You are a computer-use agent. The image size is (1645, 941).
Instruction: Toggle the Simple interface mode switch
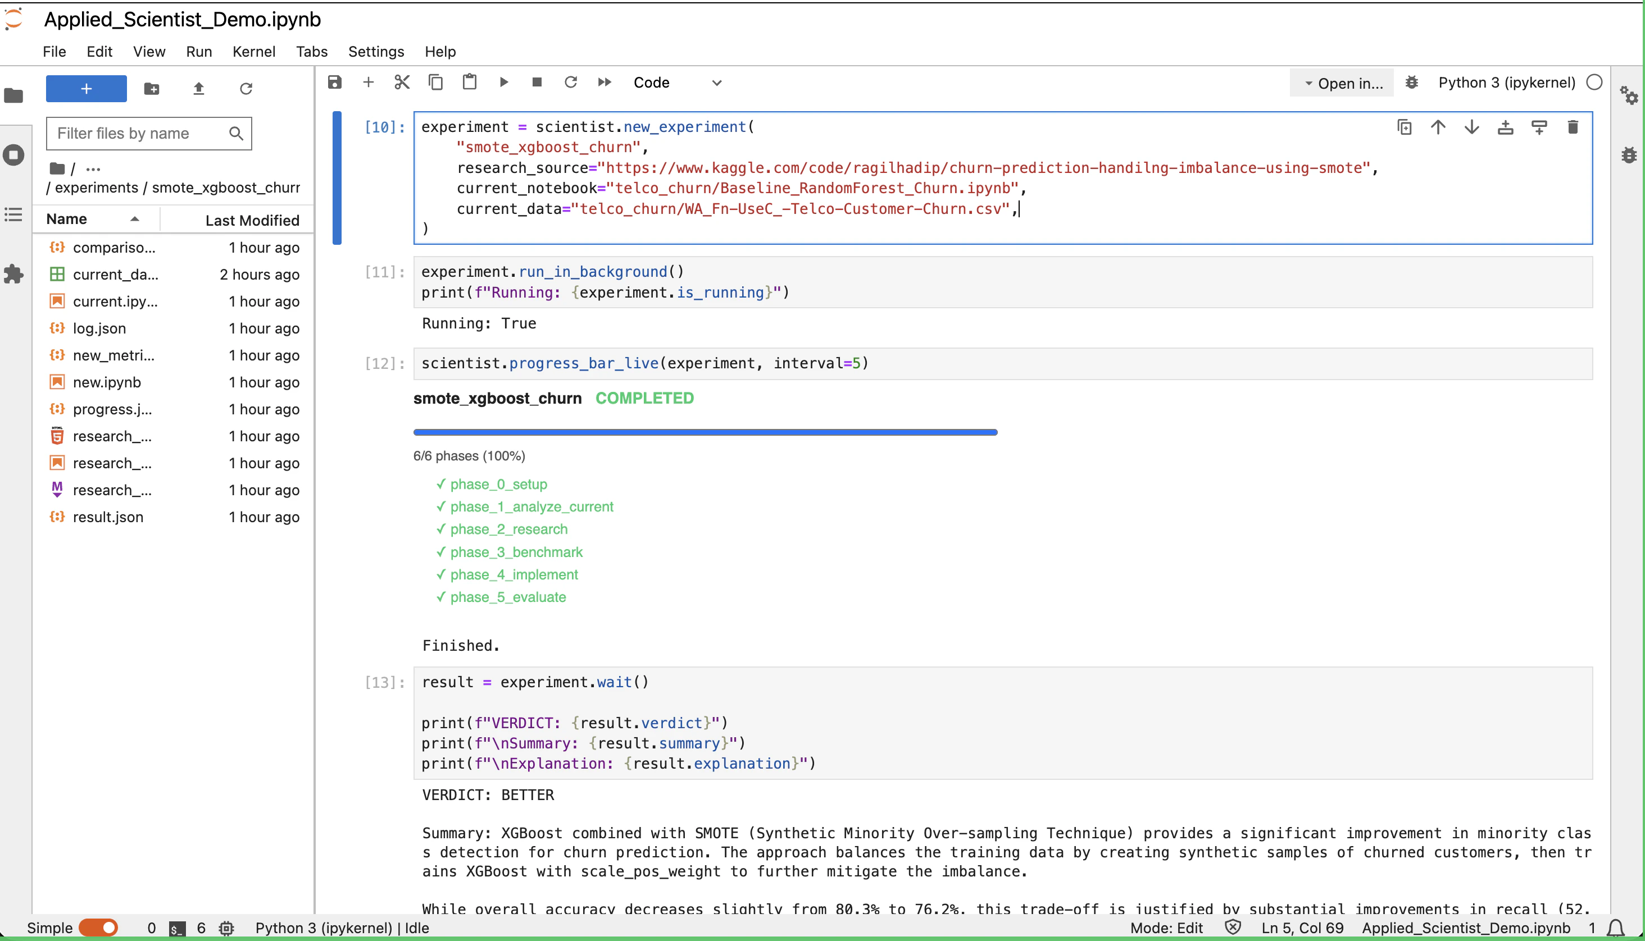[x=98, y=928]
